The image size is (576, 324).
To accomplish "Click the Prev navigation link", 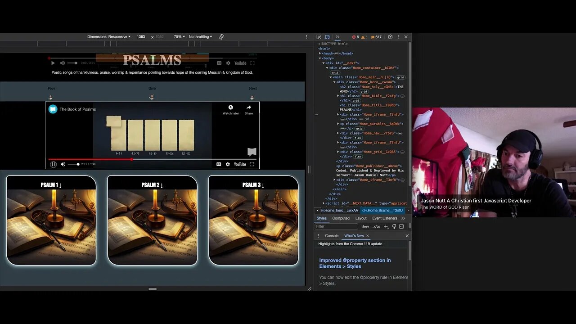I will (x=51, y=88).
